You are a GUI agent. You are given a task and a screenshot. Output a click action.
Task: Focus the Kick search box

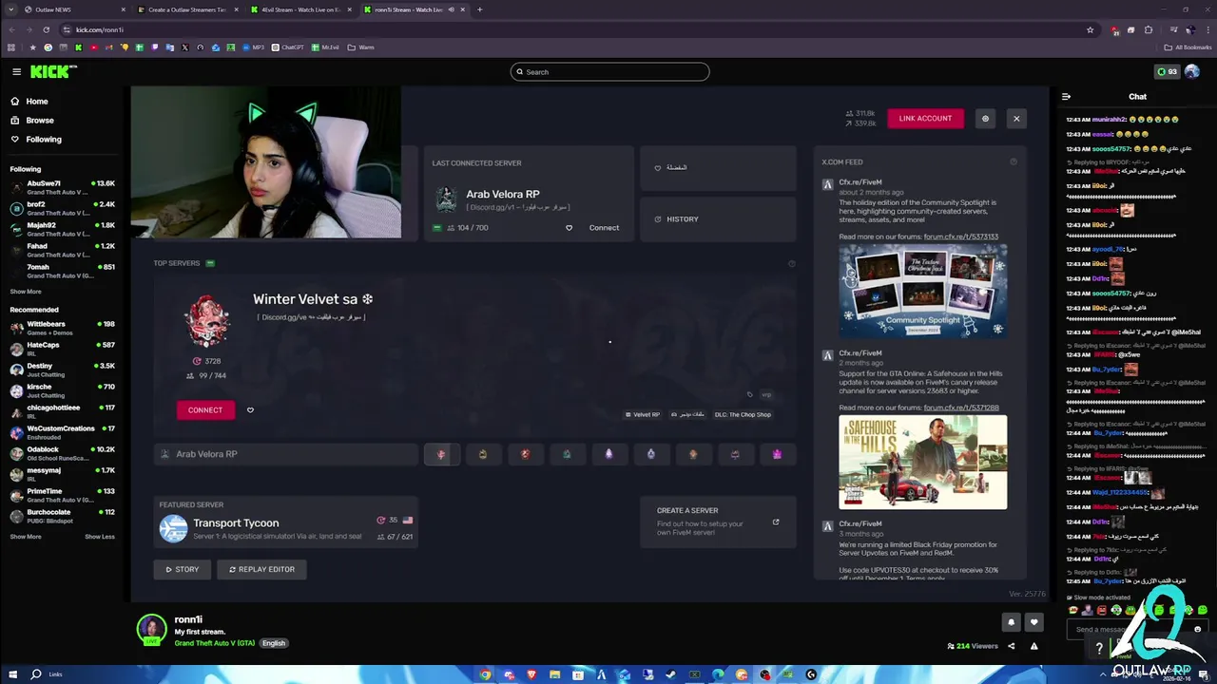pyautogui.click(x=609, y=72)
